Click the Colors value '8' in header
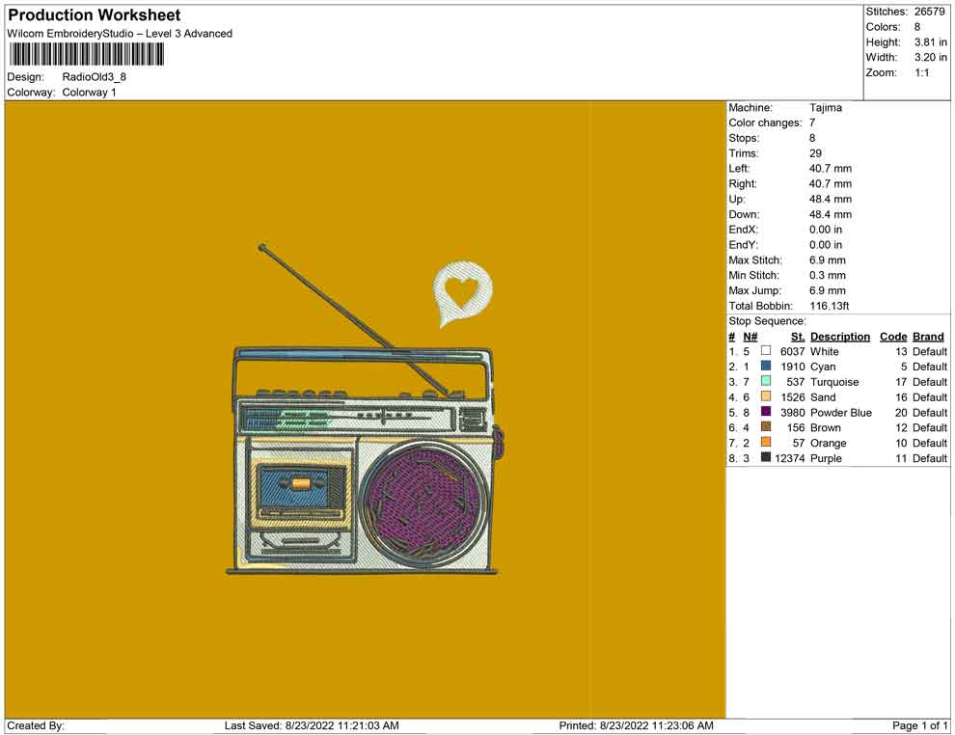The width and height of the screenshot is (955, 735). point(916,27)
